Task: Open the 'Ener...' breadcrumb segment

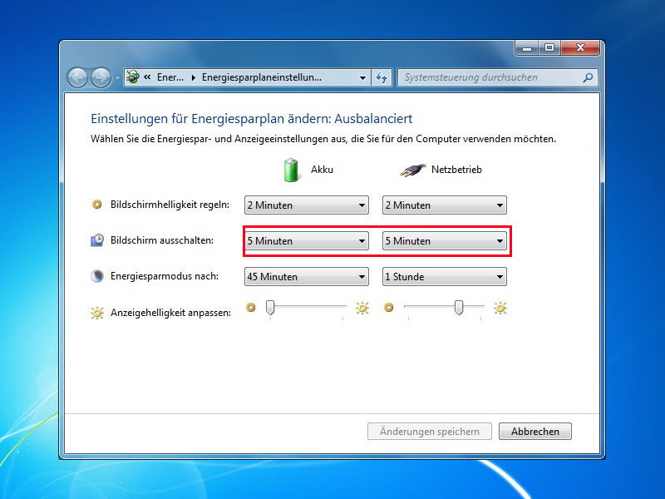Action: tap(170, 77)
